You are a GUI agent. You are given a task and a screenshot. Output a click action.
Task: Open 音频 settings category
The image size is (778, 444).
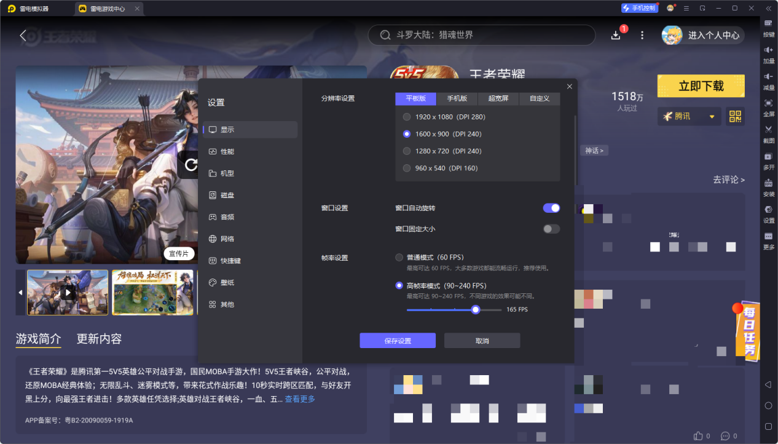click(250, 217)
